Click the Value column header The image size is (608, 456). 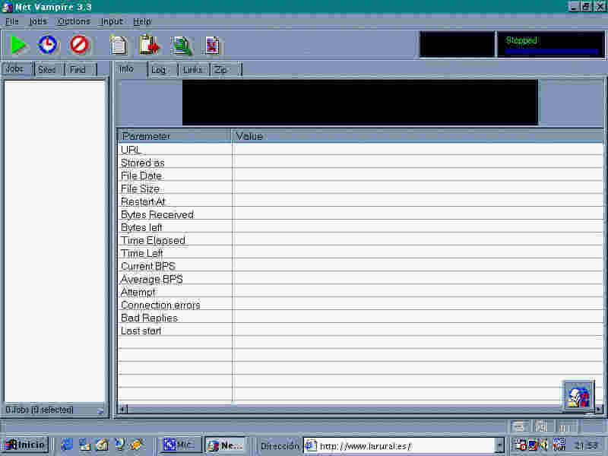pyautogui.click(x=417, y=136)
